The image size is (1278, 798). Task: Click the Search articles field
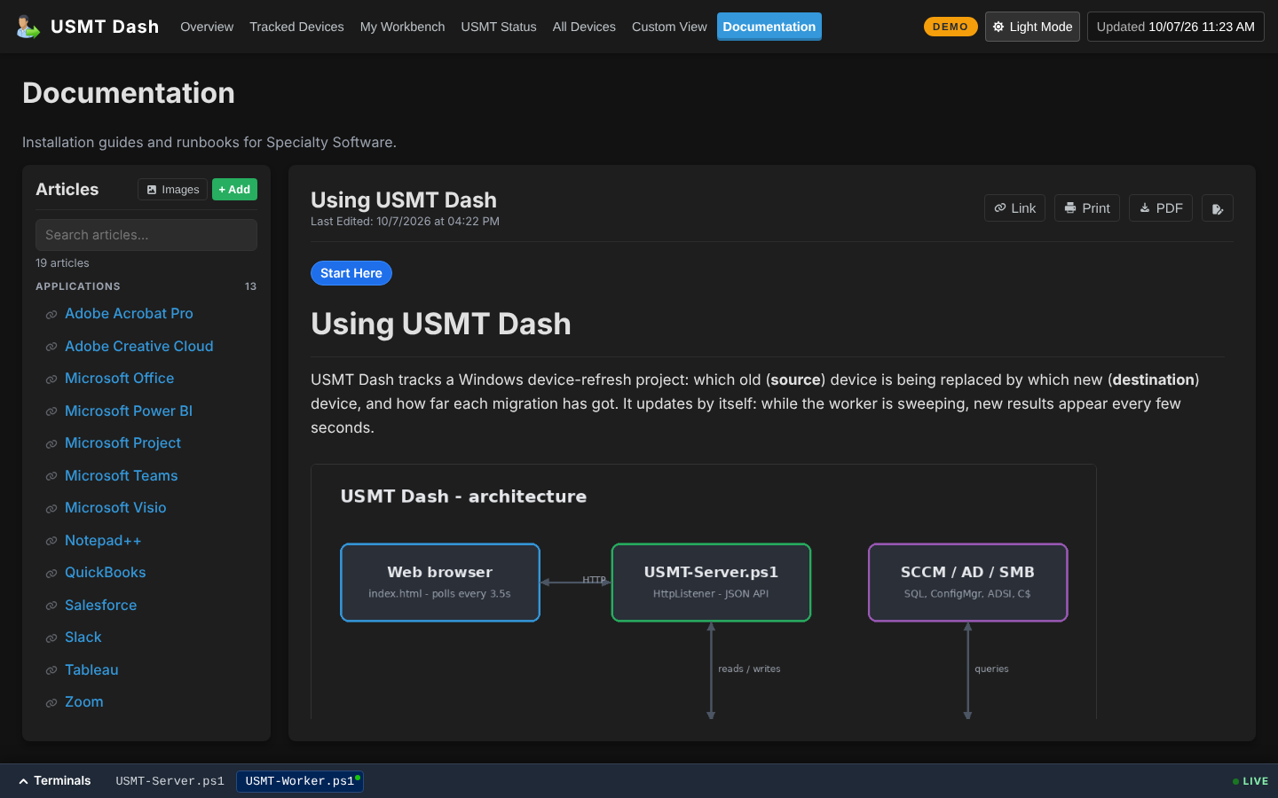pos(146,235)
